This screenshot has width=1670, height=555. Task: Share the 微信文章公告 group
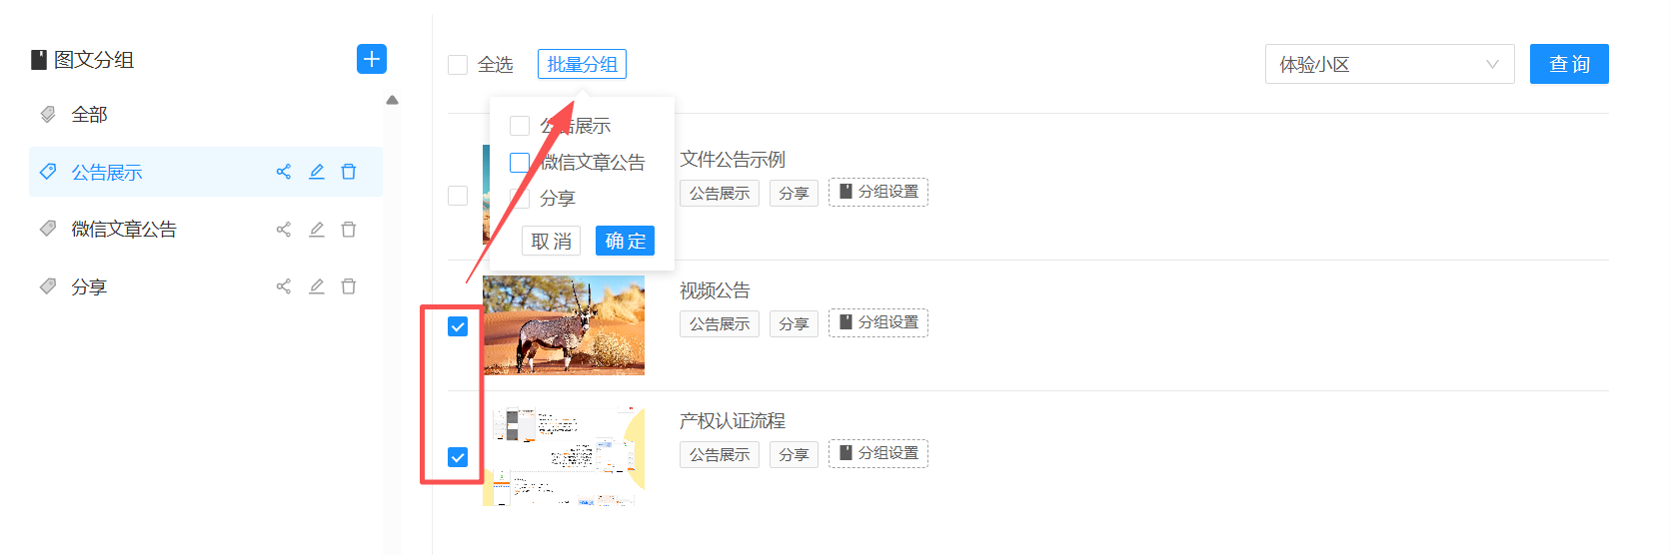click(x=284, y=230)
